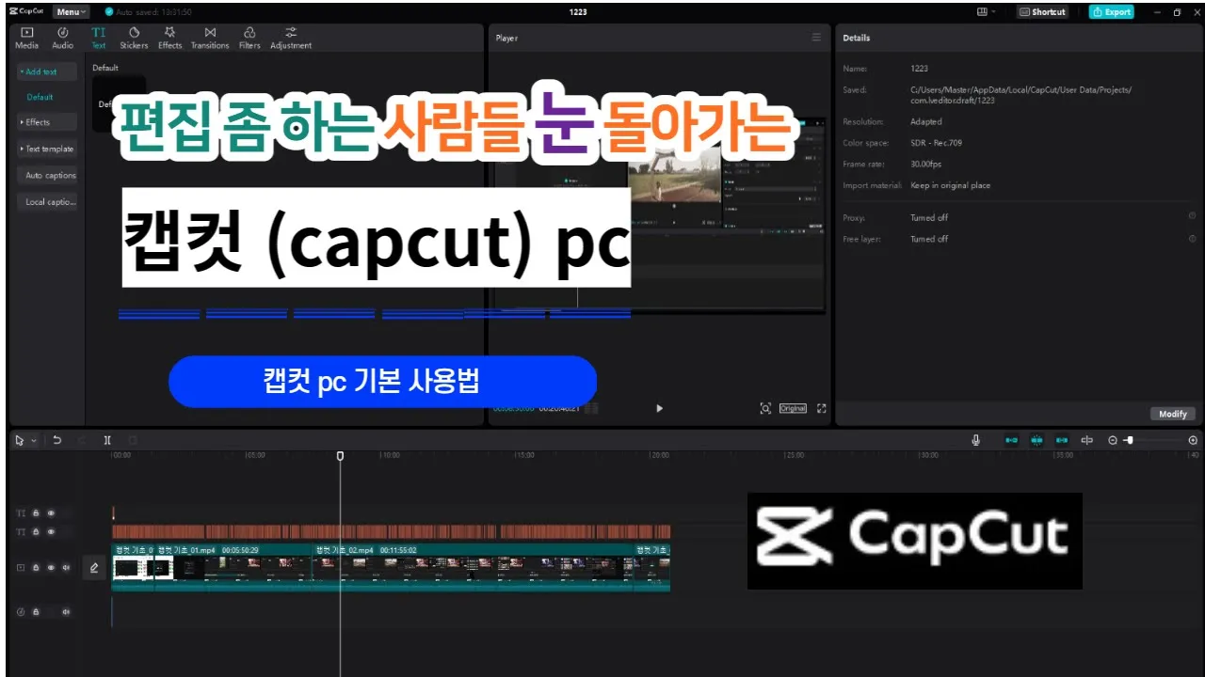Toggle preview axis
This screenshot has width=1205, height=677.
click(x=1087, y=440)
